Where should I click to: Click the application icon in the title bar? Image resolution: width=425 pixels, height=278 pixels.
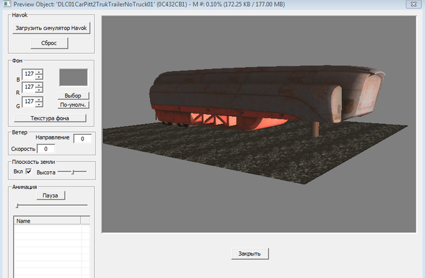click(x=7, y=4)
